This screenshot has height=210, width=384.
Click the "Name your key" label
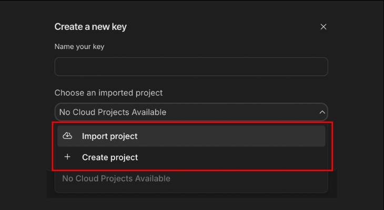point(79,47)
